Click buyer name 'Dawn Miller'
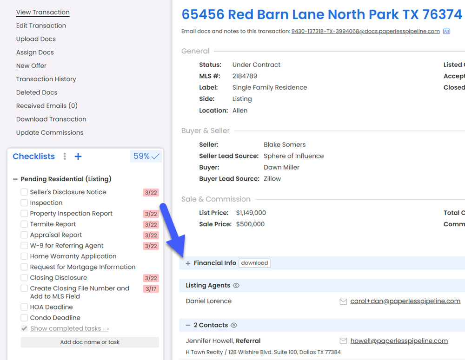 [281, 167]
